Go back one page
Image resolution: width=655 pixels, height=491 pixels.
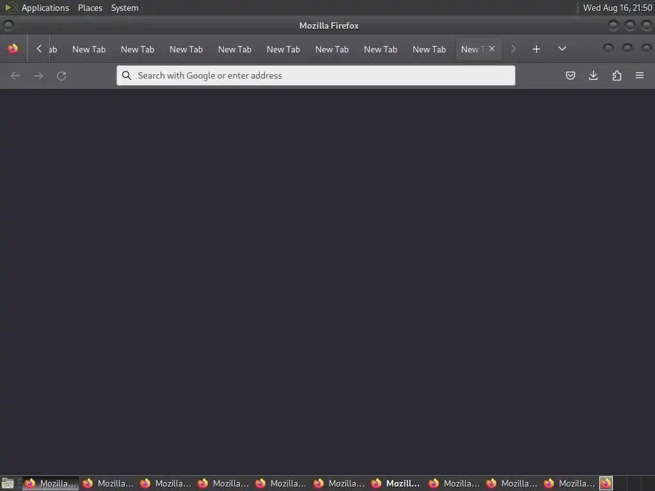(x=15, y=76)
